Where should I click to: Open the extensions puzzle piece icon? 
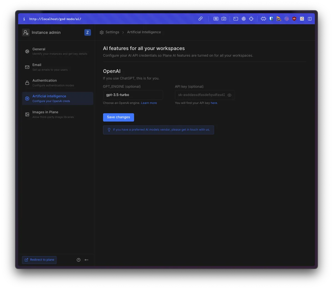click(263, 19)
